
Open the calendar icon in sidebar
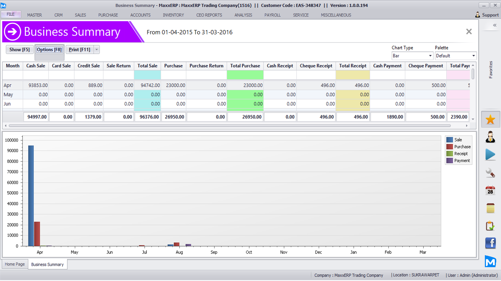tap(490, 190)
